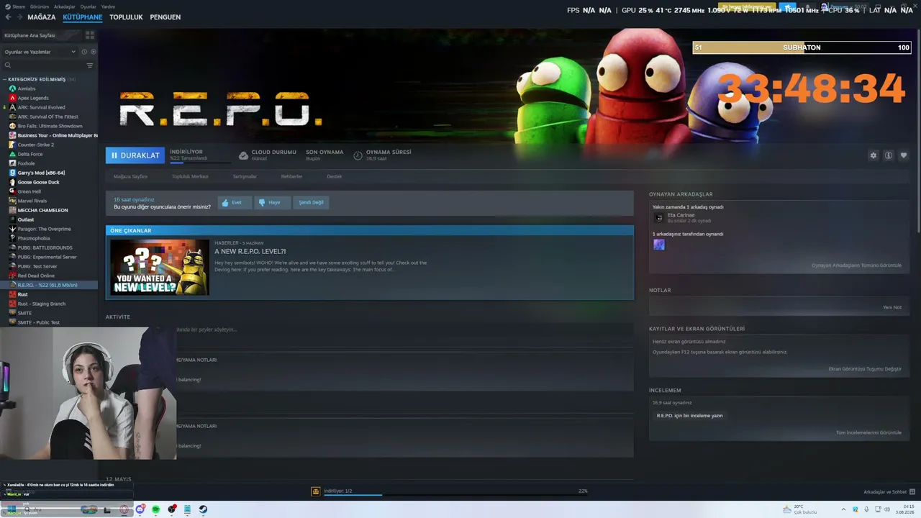Open the Red Dead Online icon

tap(12, 276)
